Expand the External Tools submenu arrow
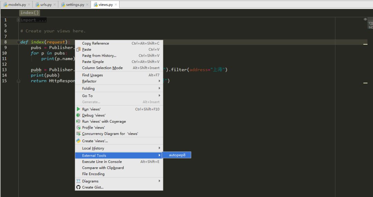 [x=159, y=156]
